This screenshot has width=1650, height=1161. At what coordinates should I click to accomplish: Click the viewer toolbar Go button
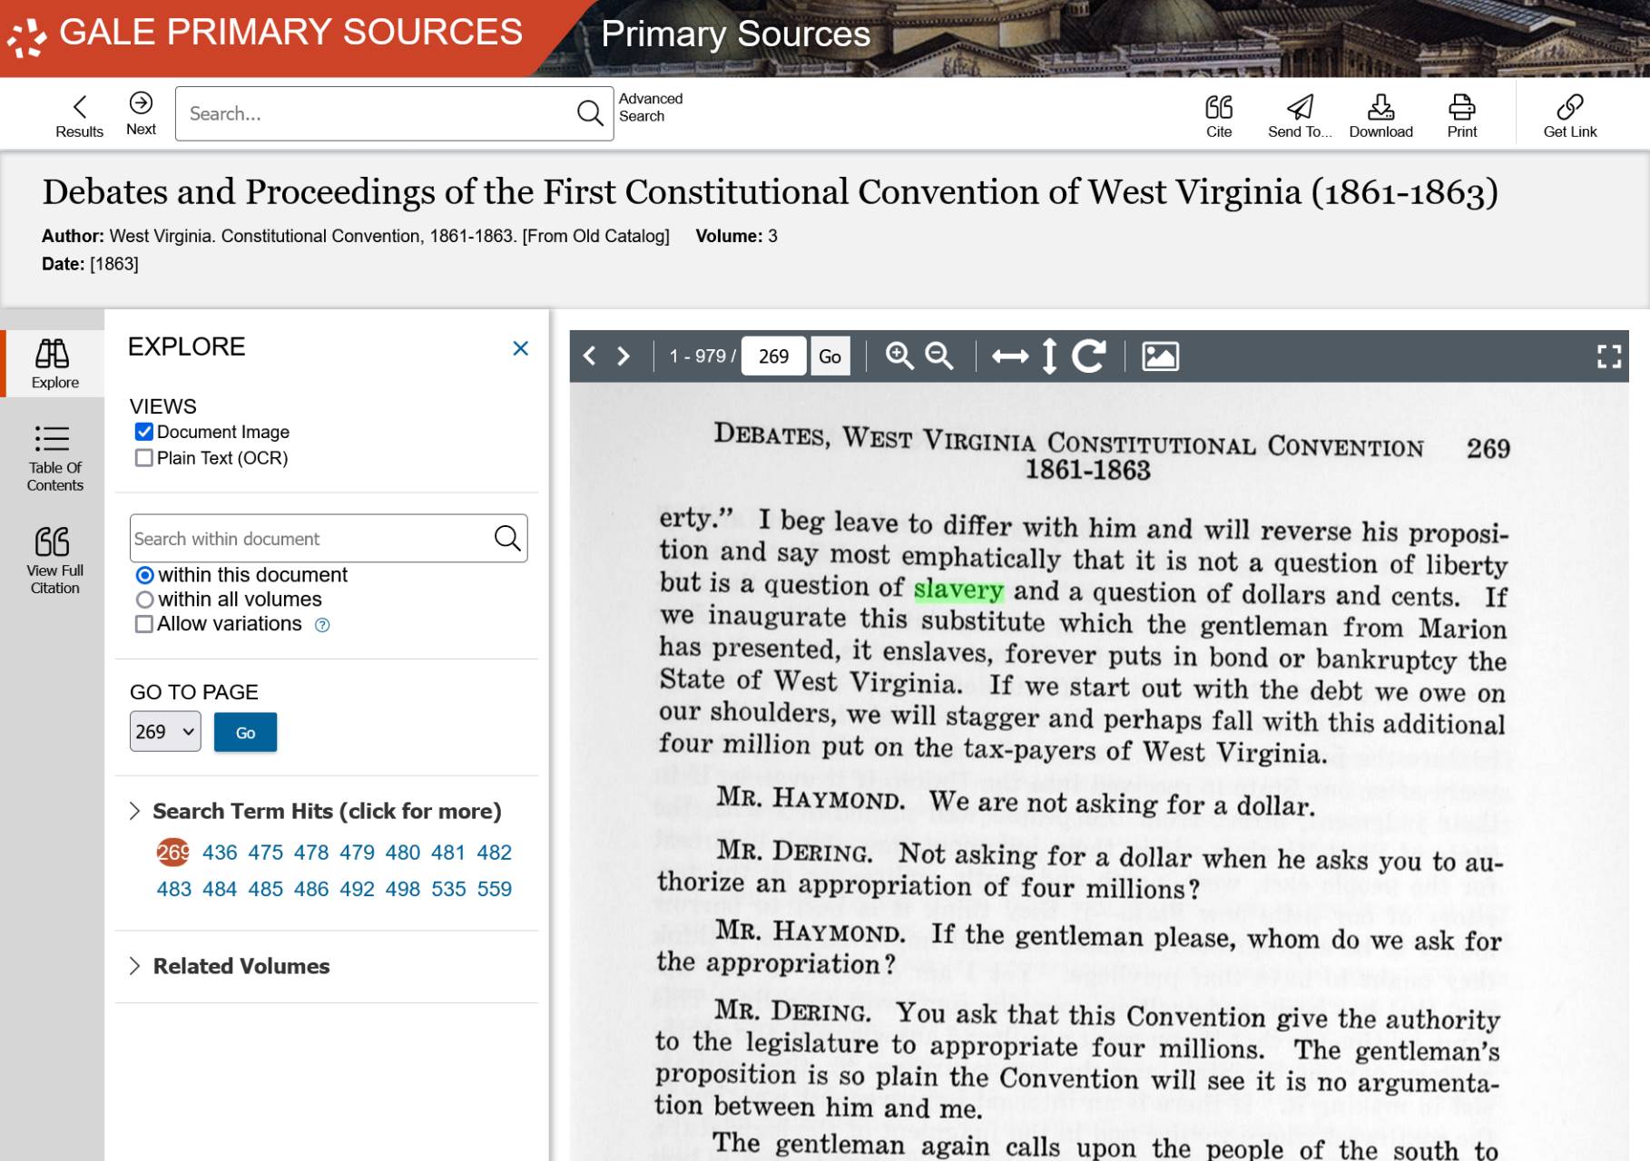tap(830, 356)
